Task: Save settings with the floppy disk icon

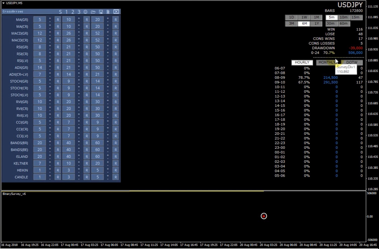Action: tap(101, 12)
